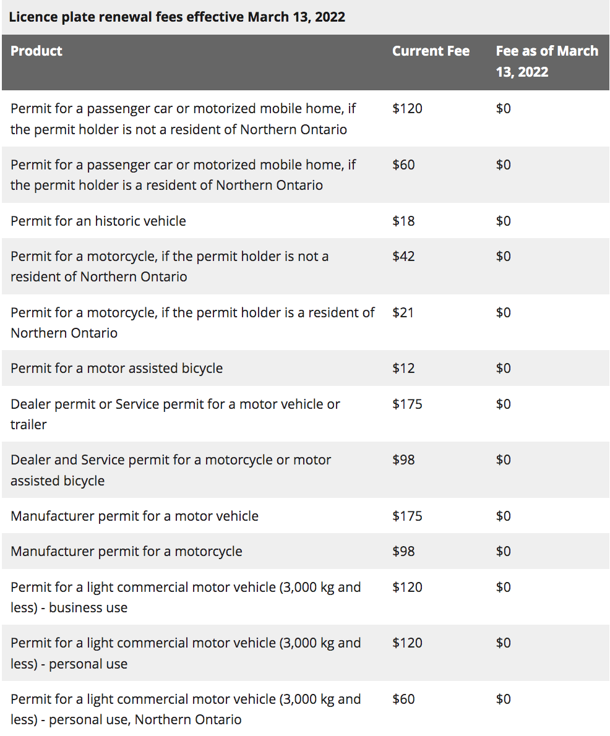The width and height of the screenshot is (610, 736).
Task: Click the "Product" column header
Action: pos(37,51)
